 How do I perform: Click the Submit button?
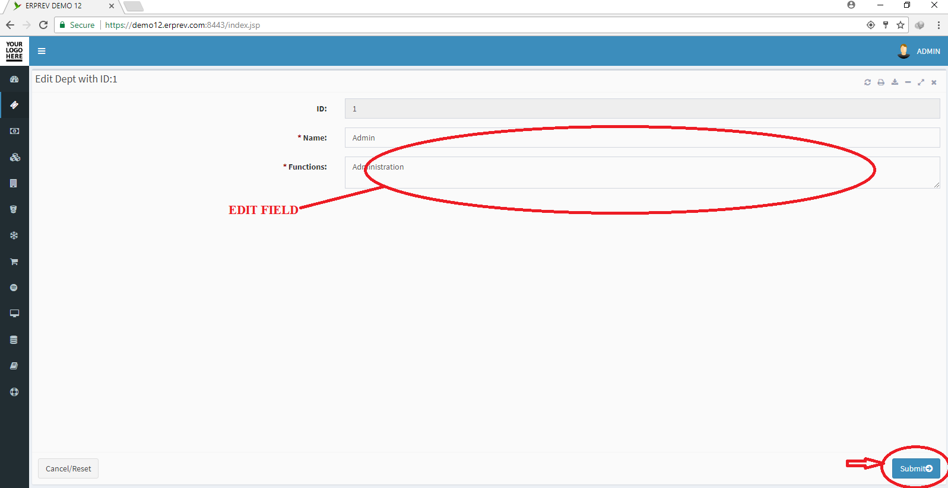click(916, 468)
